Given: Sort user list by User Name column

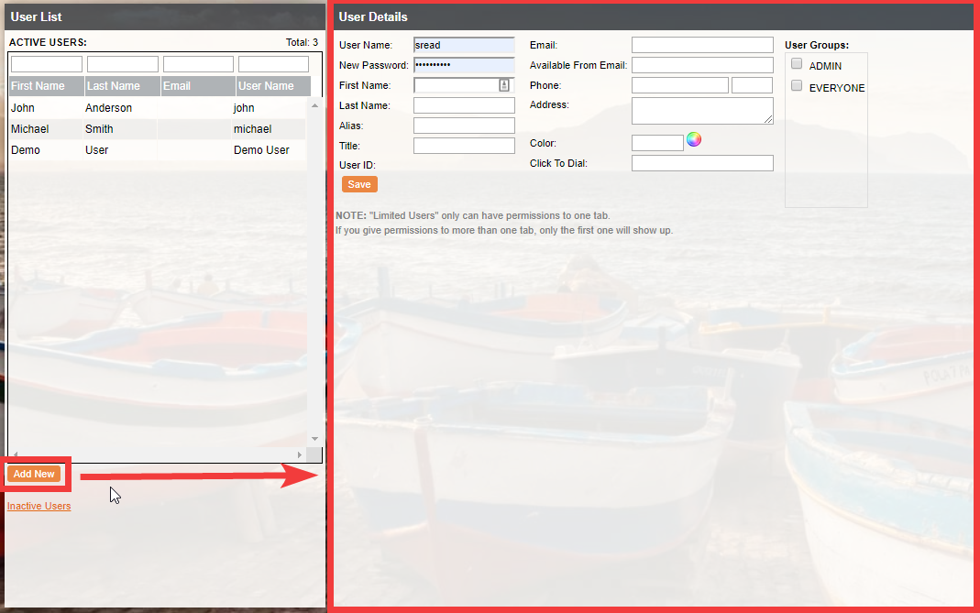Looking at the screenshot, I should click(x=273, y=86).
